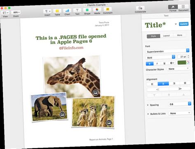This screenshot has width=195, height=149.
Task: Show the Document inspector
Action: point(183,7)
